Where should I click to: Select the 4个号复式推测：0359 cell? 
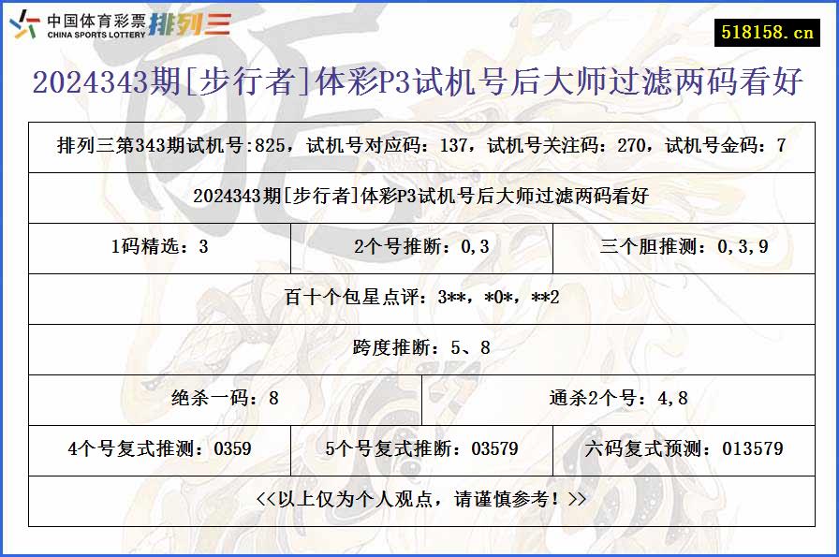click(x=159, y=450)
